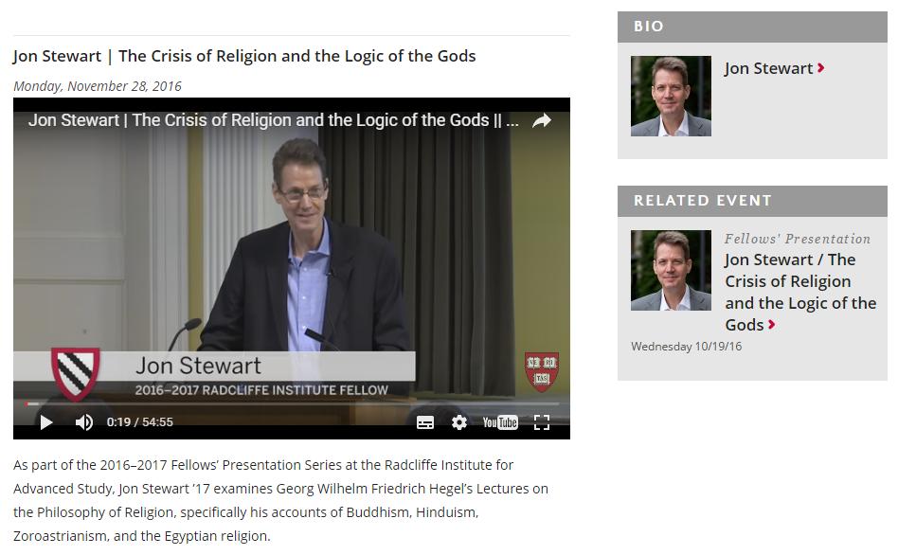This screenshot has width=898, height=555.
Task: Click the YouTube logo in the player
Action: click(500, 422)
